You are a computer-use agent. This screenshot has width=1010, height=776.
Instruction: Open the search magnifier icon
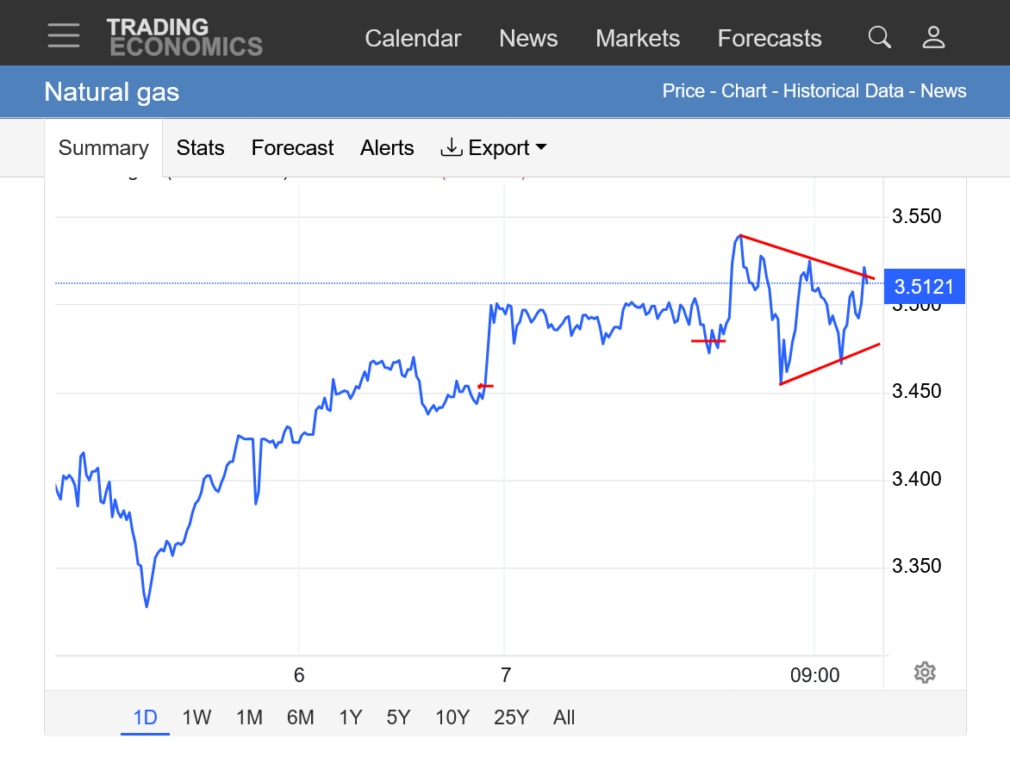(x=879, y=37)
